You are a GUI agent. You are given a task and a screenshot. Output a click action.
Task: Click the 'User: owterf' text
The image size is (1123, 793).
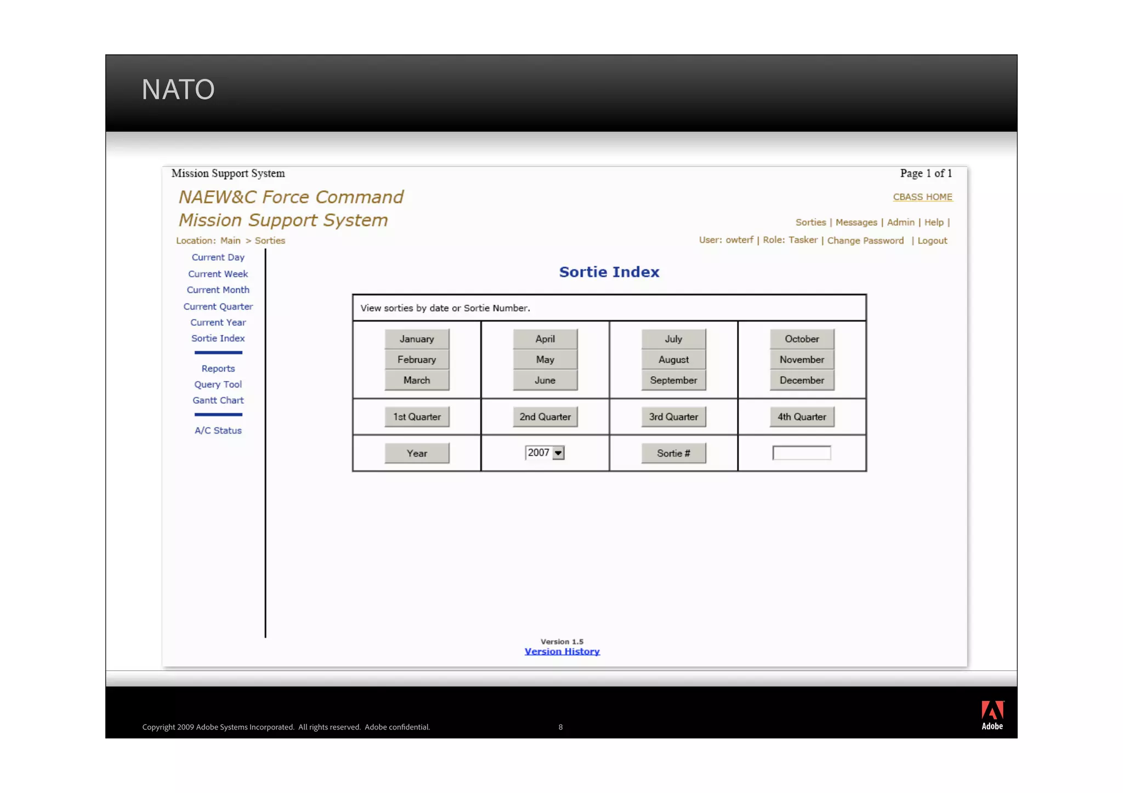coord(726,240)
